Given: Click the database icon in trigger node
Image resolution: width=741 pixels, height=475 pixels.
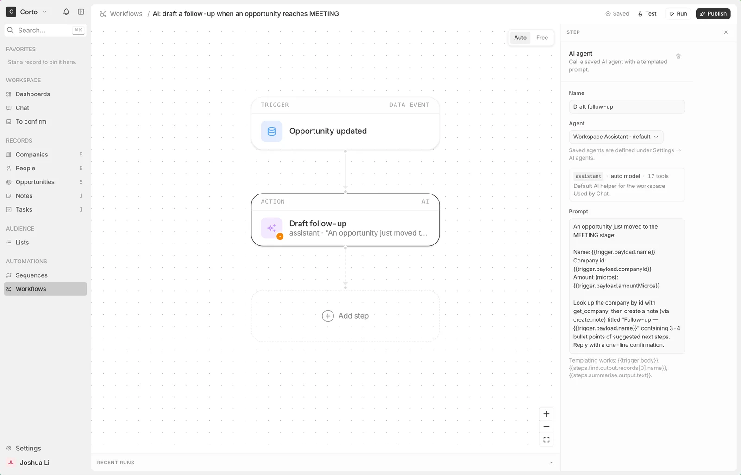Looking at the screenshot, I should click(271, 131).
